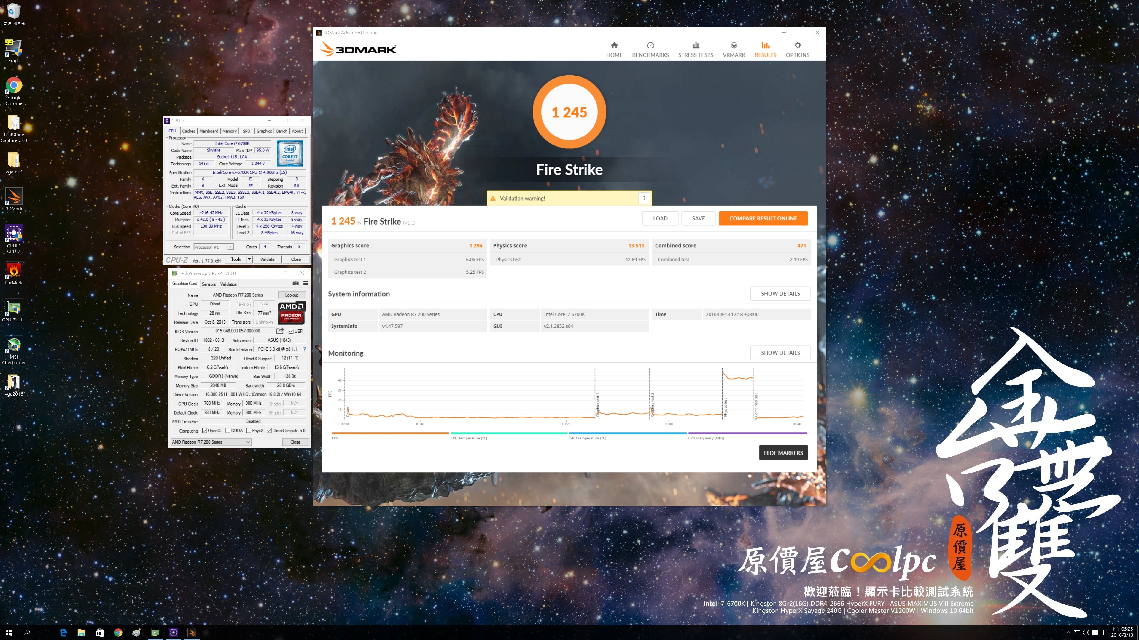Go to the Results section
Image resolution: width=1139 pixels, height=640 pixels.
(765, 49)
